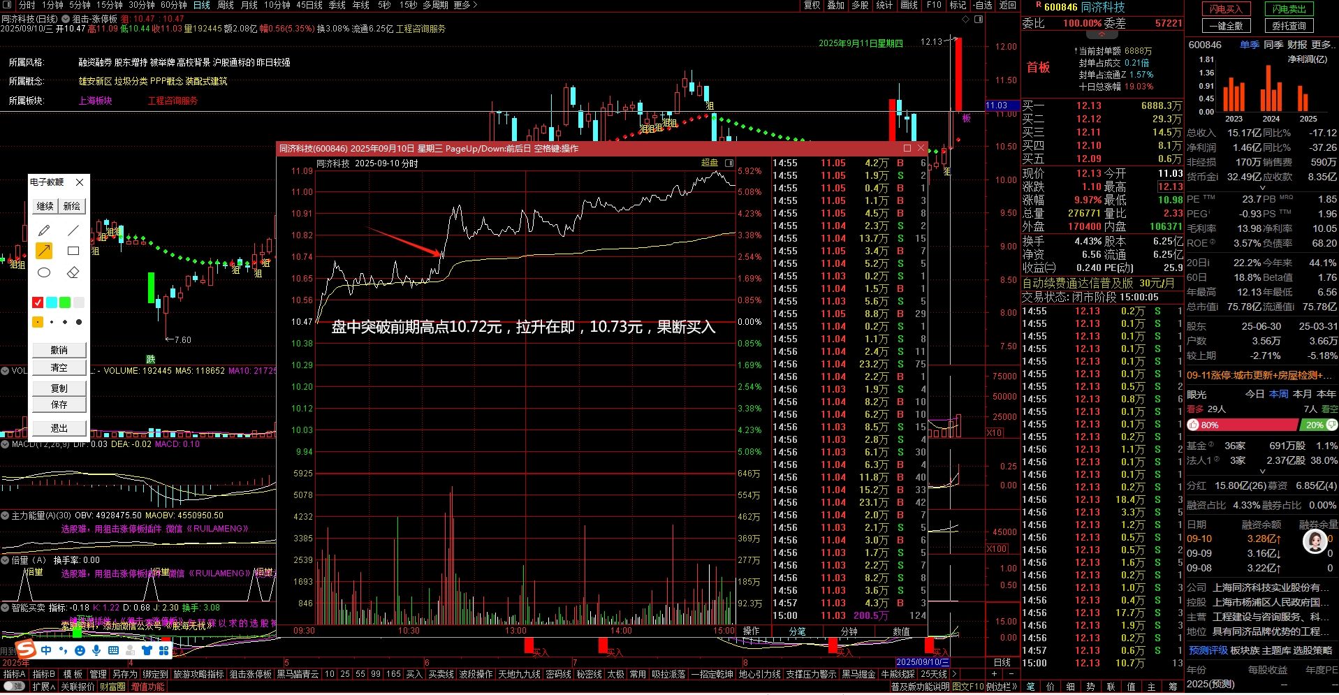Switch to the 周线 weekly chart tab
The width and height of the screenshot is (1339, 695).
pos(226,5)
